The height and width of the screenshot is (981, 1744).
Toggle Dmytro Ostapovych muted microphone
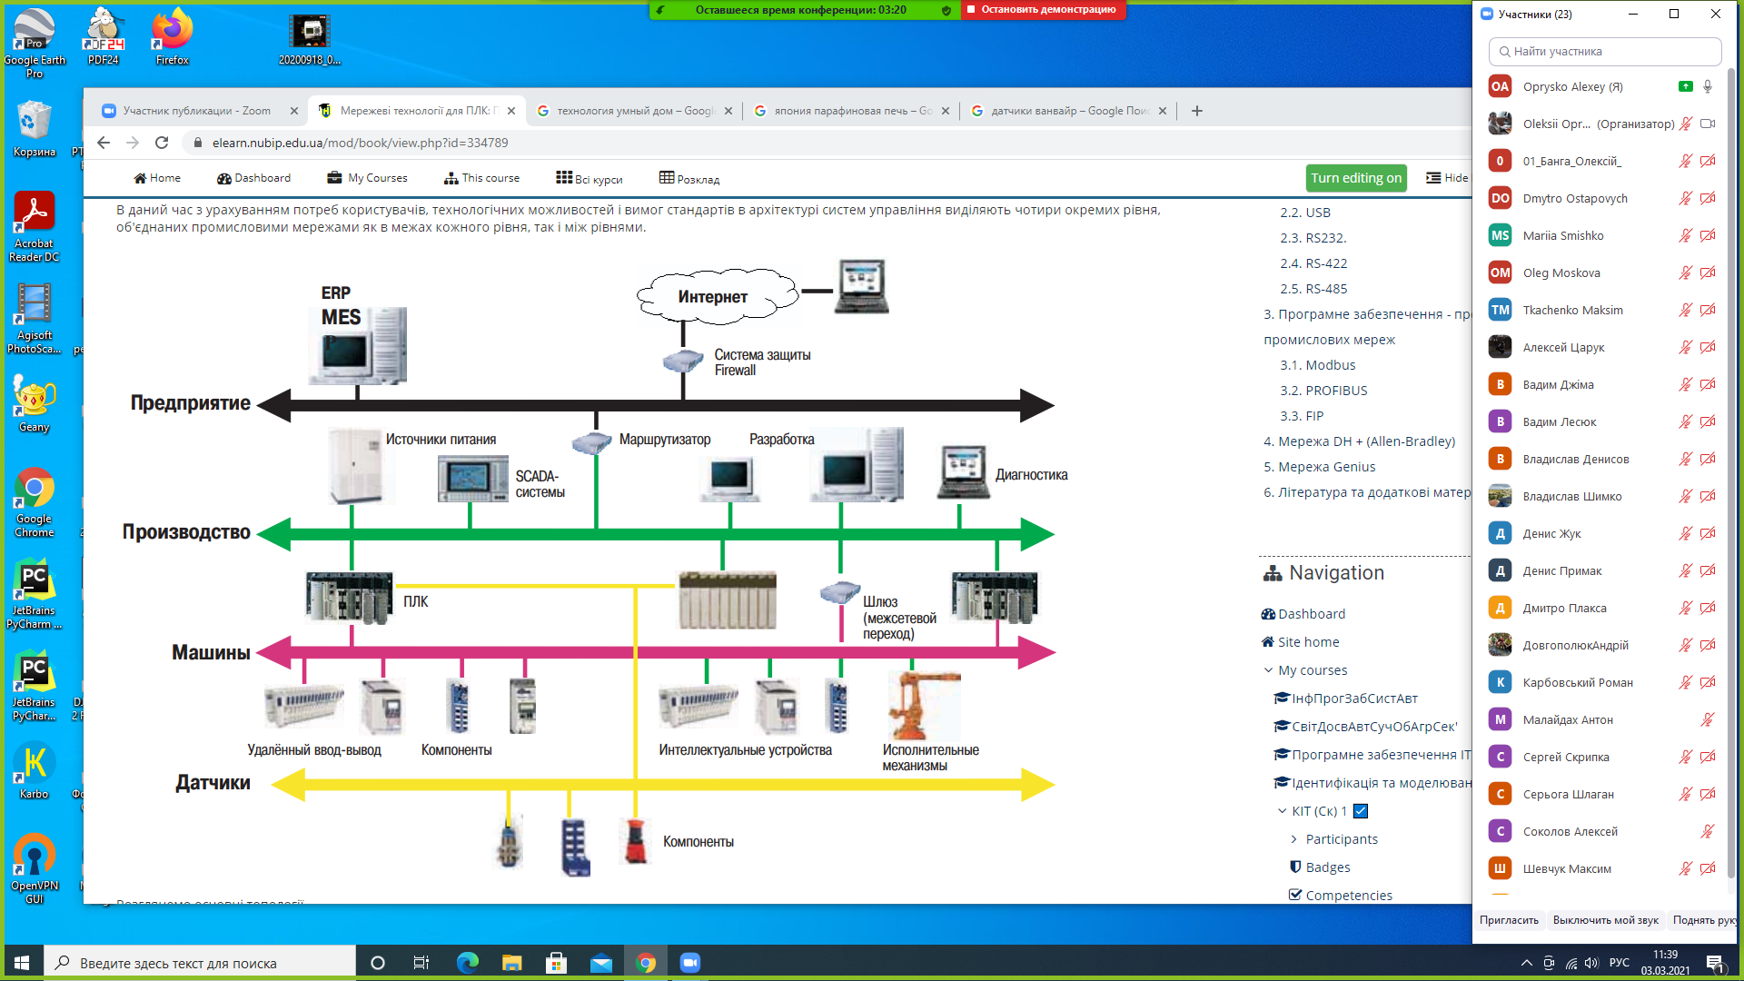point(1686,198)
